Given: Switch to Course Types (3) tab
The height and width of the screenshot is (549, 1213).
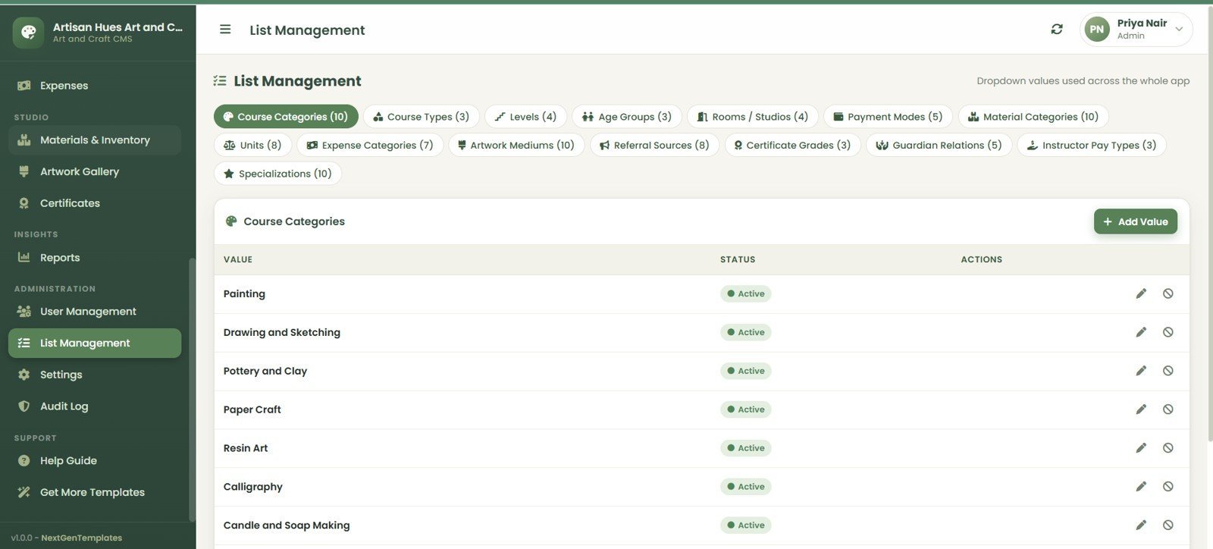Looking at the screenshot, I should [x=422, y=117].
